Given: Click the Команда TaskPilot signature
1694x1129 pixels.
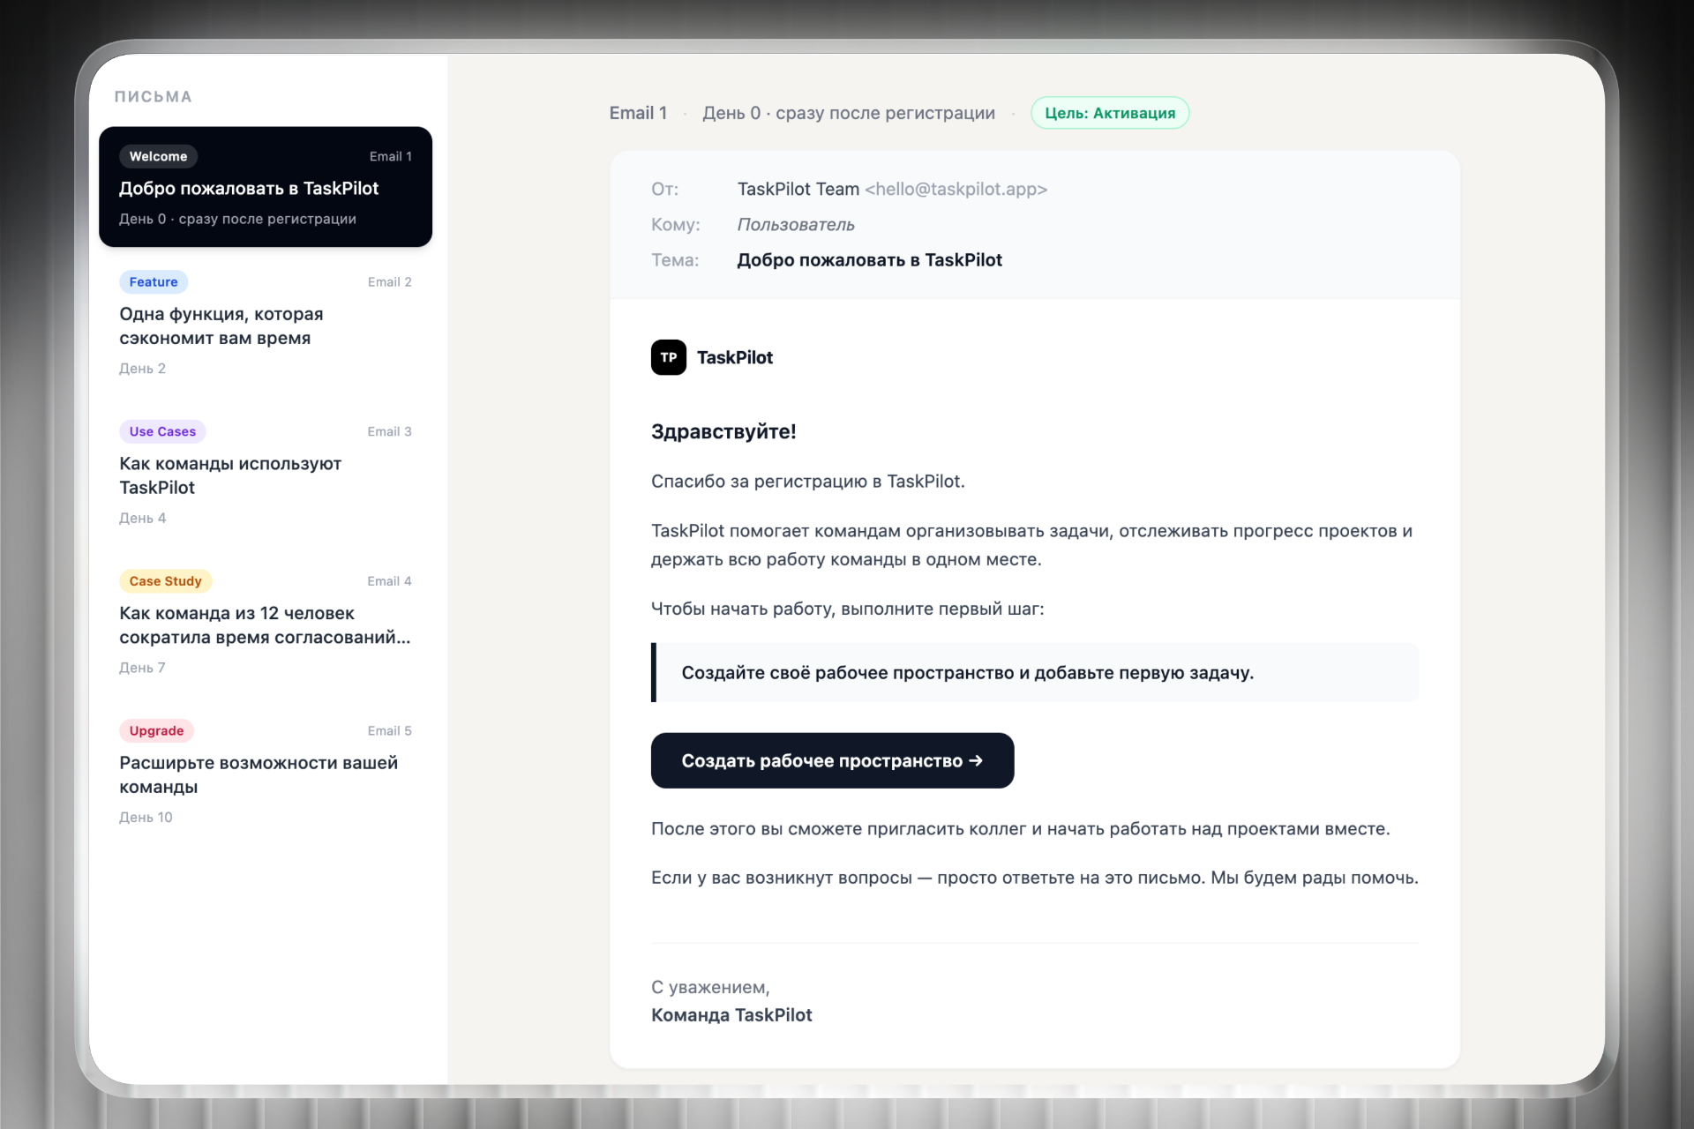Looking at the screenshot, I should click(731, 1015).
